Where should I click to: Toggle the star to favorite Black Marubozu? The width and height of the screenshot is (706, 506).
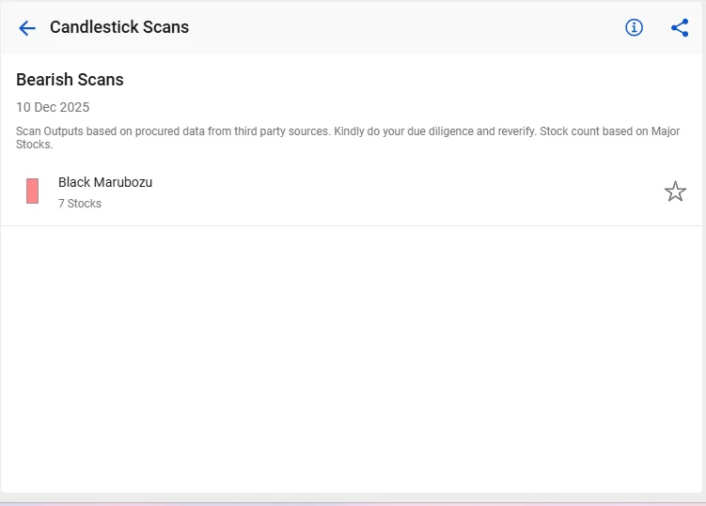pyautogui.click(x=675, y=192)
